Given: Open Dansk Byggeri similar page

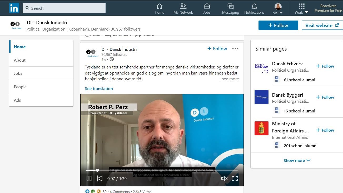Looking at the screenshot, I should coord(287,95).
